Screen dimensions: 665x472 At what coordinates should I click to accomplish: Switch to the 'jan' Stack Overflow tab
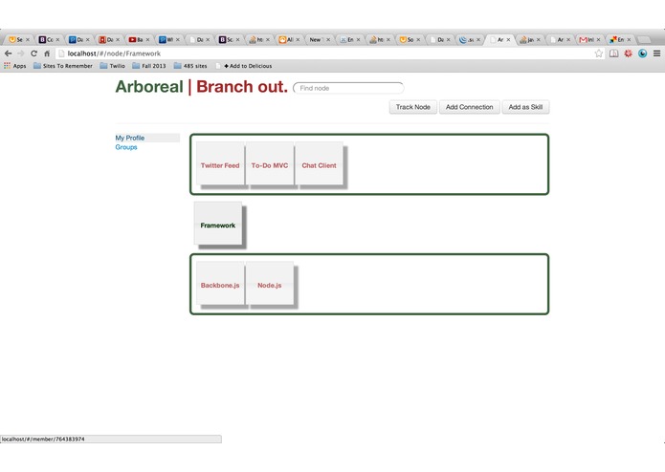pos(527,39)
